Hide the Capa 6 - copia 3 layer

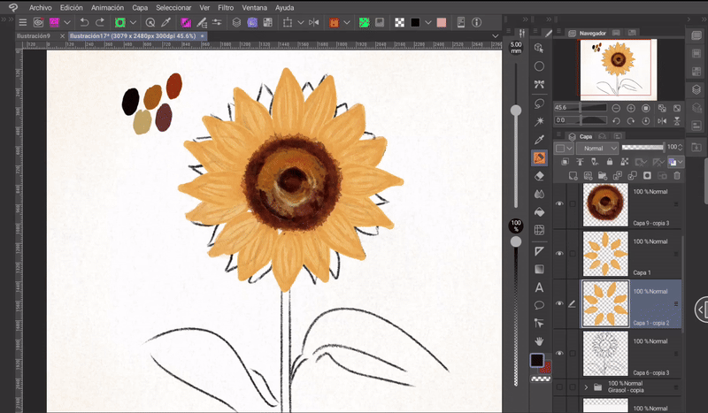[558, 353]
